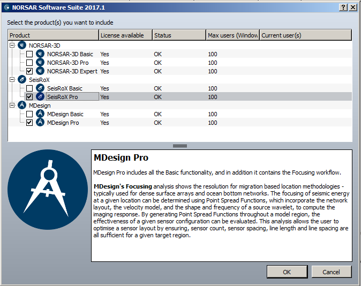Select the MDesign Pro row label

coord(63,123)
